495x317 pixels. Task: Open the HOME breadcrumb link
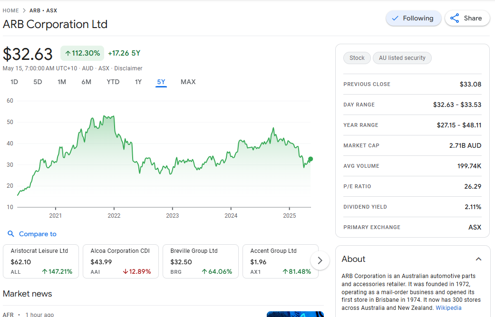[x=11, y=10]
